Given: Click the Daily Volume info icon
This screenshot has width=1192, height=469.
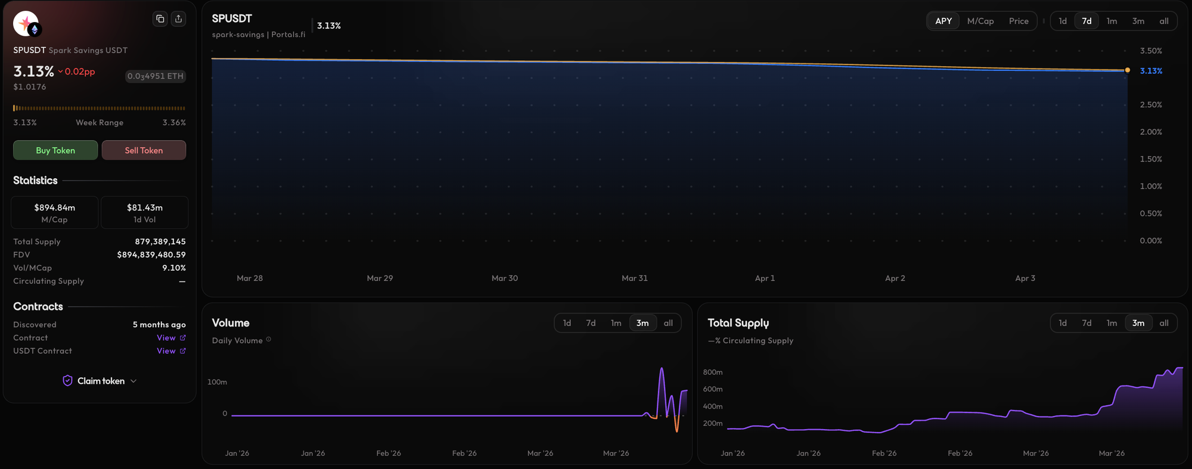Looking at the screenshot, I should coord(269,340).
